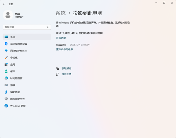This screenshot has height=138, width=176.
Task: Click the 游戏 controller icon
Action: (6, 85)
